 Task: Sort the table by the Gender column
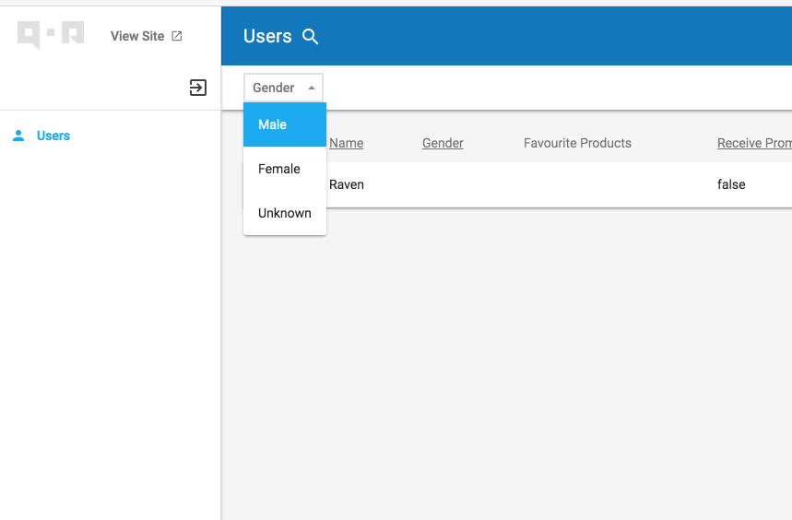coord(443,143)
